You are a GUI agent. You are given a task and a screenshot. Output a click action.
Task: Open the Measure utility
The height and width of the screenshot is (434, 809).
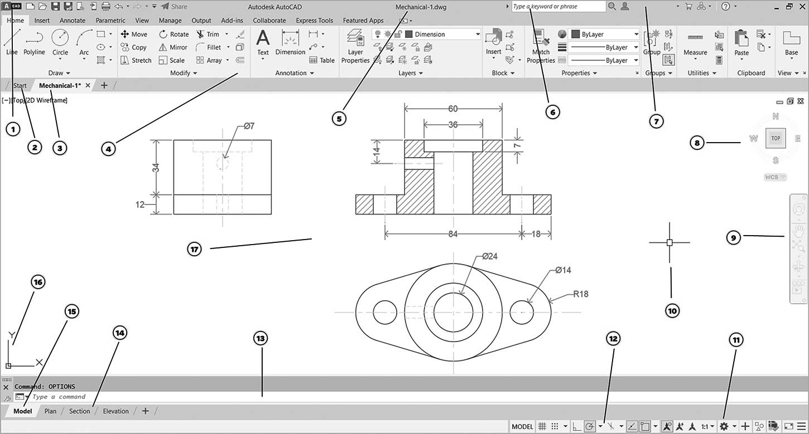click(695, 45)
